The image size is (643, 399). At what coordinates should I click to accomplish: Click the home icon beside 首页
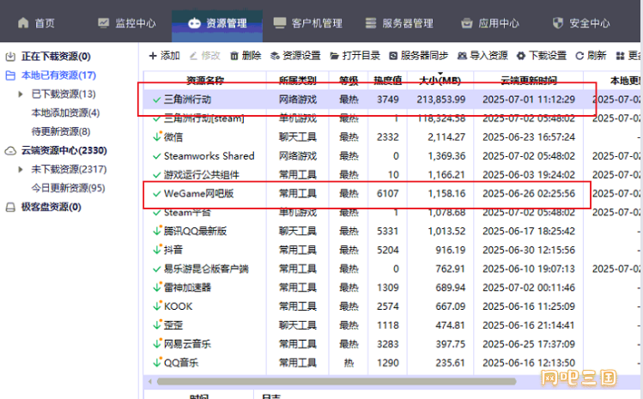coord(23,22)
